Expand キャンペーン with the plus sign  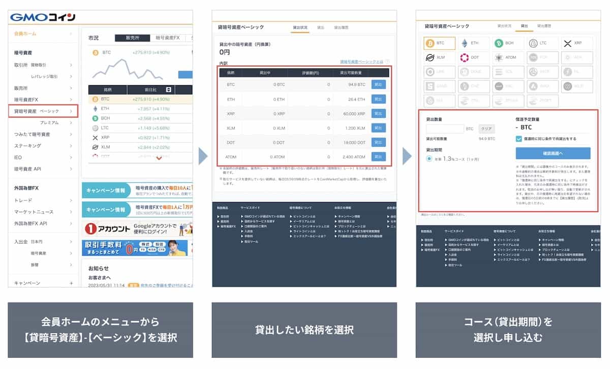[x=71, y=283]
